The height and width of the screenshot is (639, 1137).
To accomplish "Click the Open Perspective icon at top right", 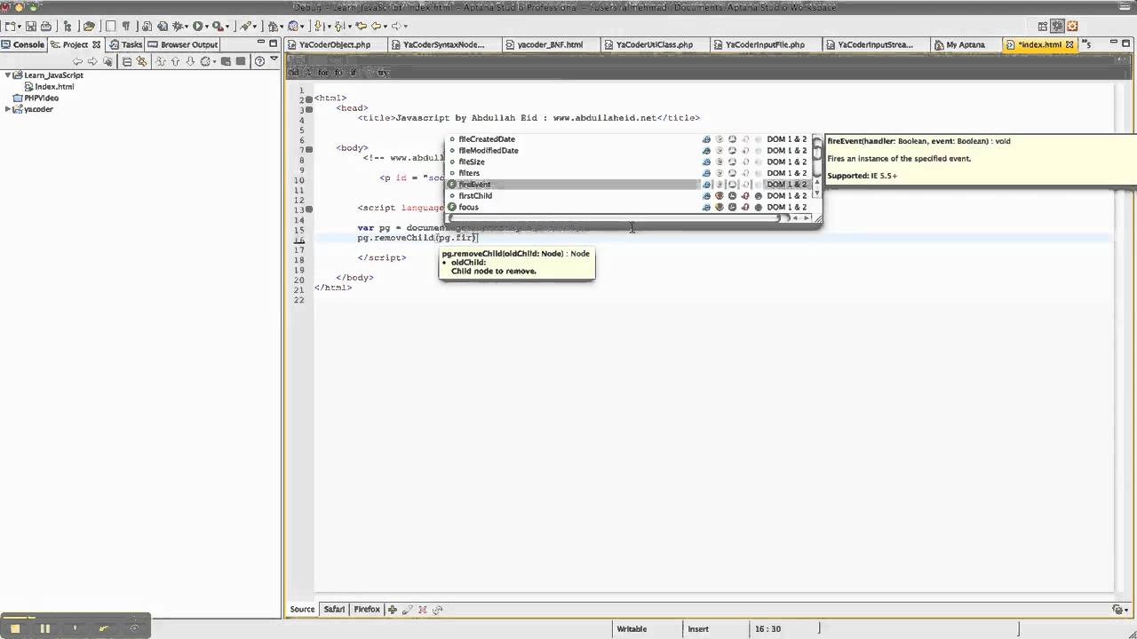I will (1044, 27).
